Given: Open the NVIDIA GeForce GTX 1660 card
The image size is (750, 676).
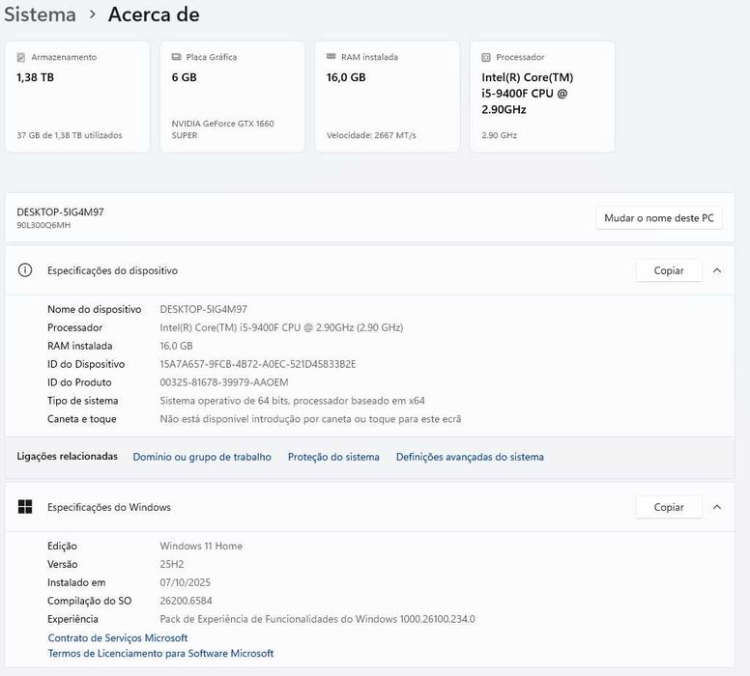Looking at the screenshot, I should coord(232,97).
